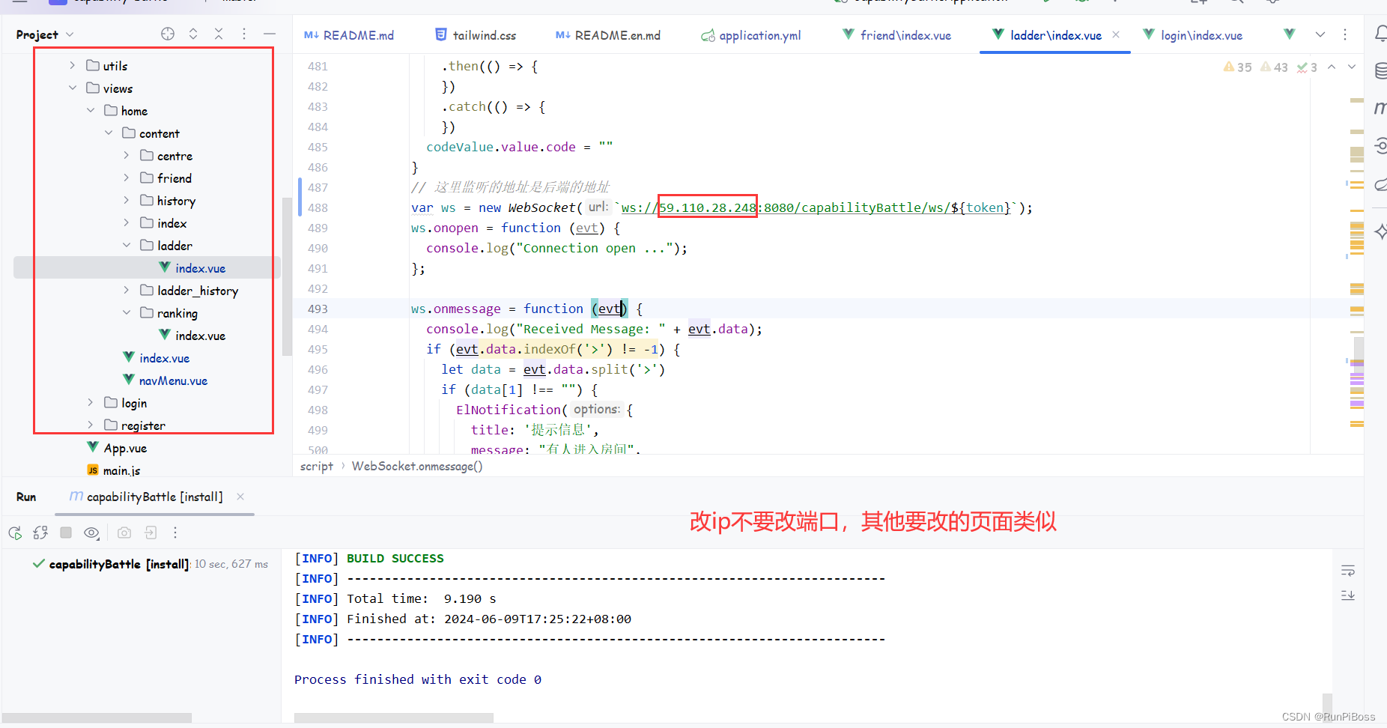This screenshot has height=728, width=1387.
Task: Open navMenu.vue in project tree
Action: point(165,380)
